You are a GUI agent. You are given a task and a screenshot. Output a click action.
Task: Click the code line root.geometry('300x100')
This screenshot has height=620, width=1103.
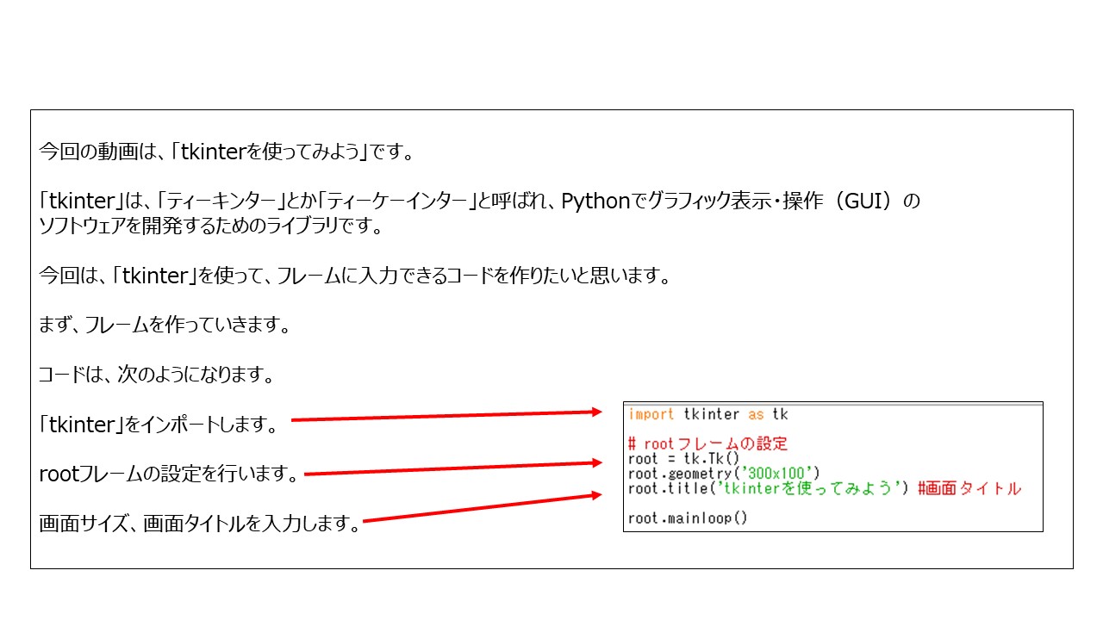[724, 474]
